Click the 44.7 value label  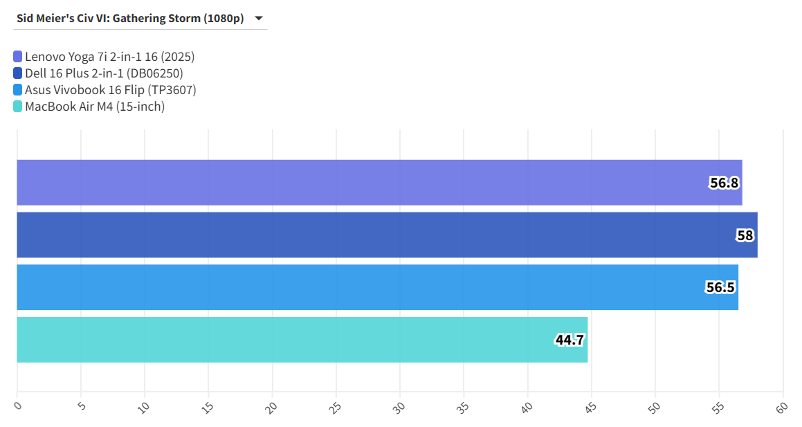[569, 340]
